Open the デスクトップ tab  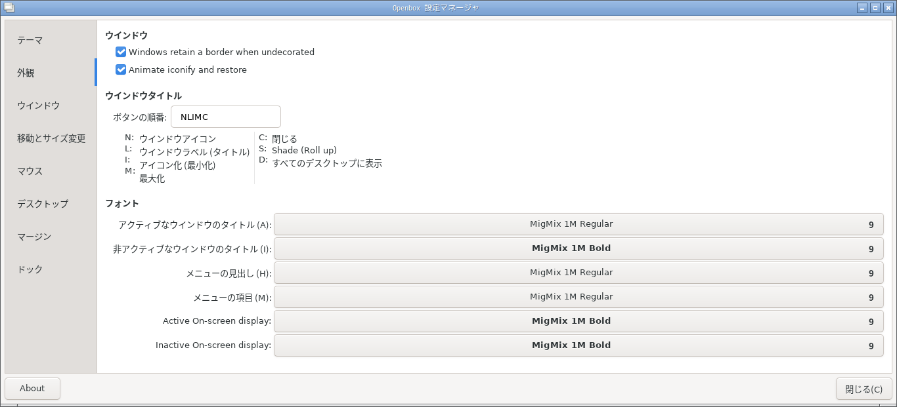click(x=51, y=204)
